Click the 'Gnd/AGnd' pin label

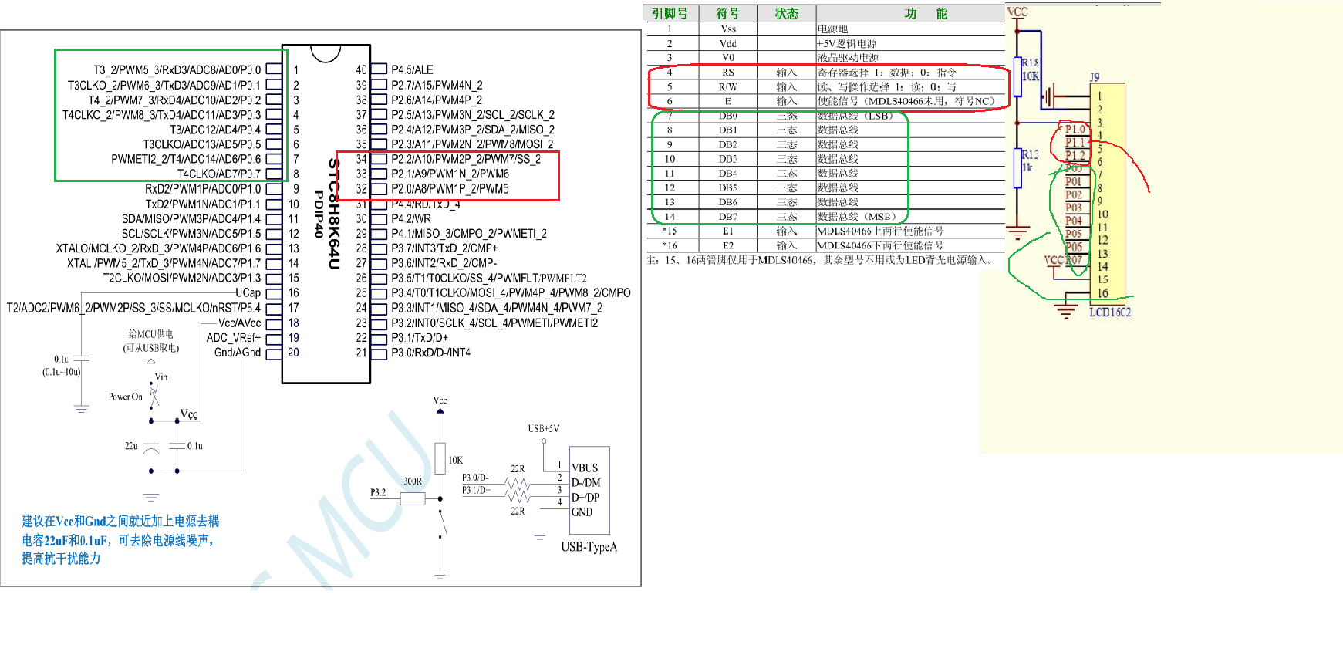pos(238,352)
